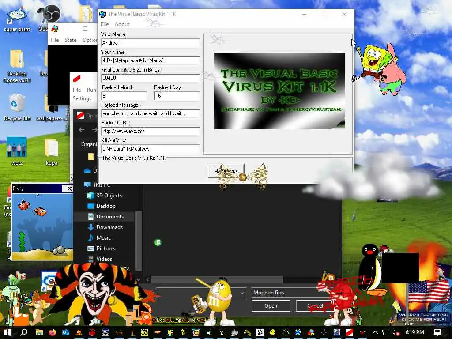Select the Desktop Goose v0.31 folder
Image resolution: width=452 pixels, height=339 pixels.
coord(17,66)
